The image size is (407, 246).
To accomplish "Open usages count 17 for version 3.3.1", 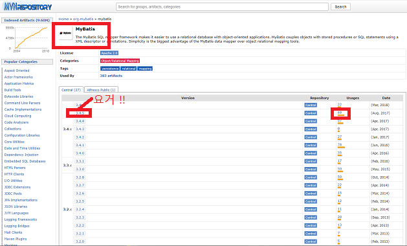I will [x=340, y=161].
